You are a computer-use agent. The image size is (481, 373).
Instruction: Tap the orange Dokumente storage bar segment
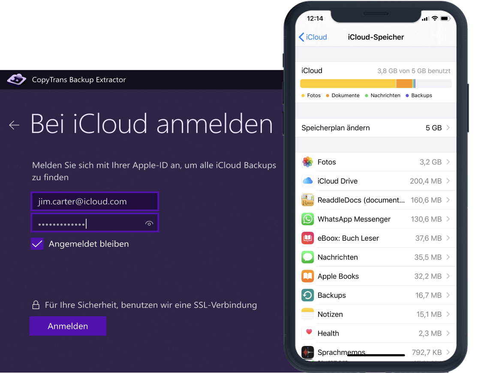click(404, 84)
